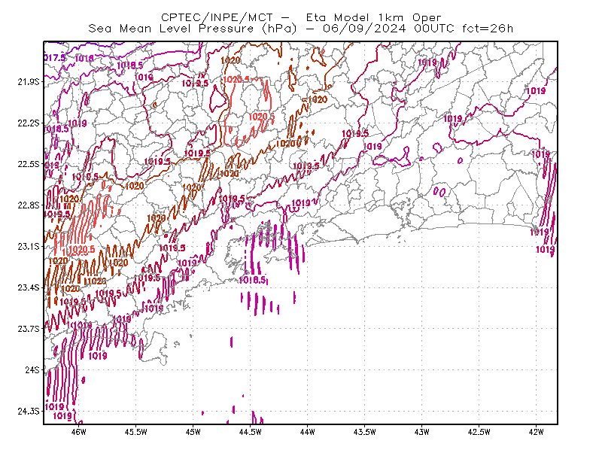602x465 pixels.
Task: Click the 44.5W longitude axis label
Action: point(251,432)
